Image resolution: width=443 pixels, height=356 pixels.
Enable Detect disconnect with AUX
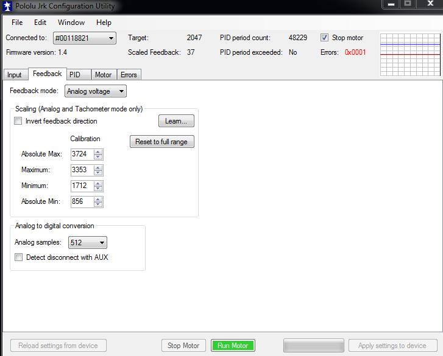pyautogui.click(x=19, y=257)
